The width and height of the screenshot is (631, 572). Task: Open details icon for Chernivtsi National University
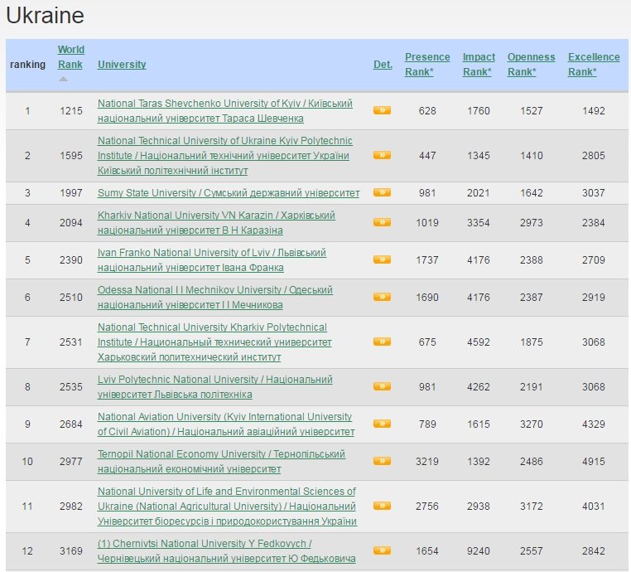pos(382,550)
